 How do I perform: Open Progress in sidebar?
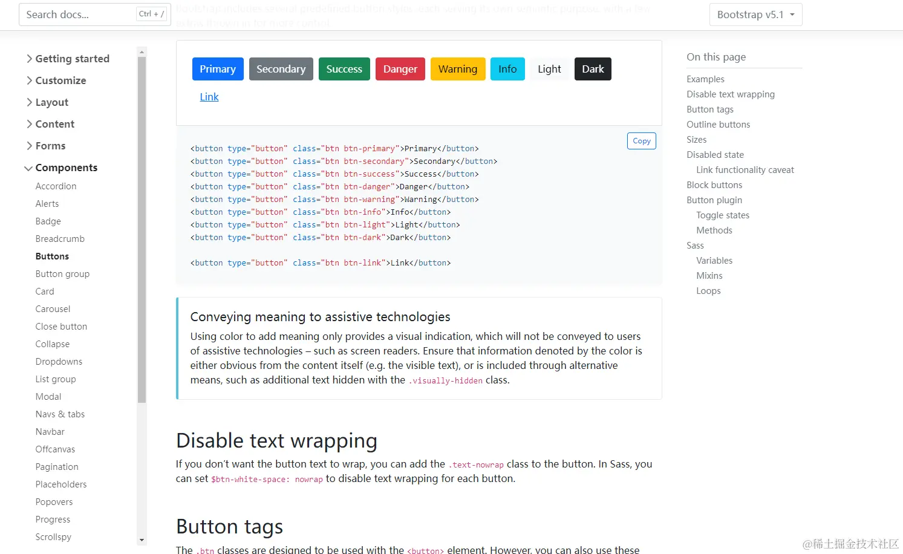53,520
